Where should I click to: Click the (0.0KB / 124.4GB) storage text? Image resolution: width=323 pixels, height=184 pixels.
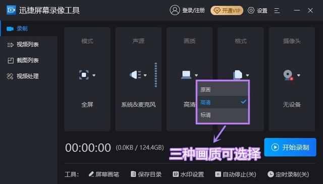coord(140,147)
